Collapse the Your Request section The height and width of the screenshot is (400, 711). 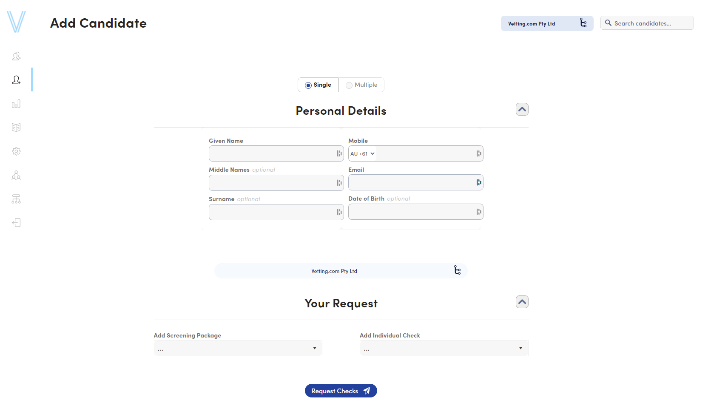pos(522,302)
